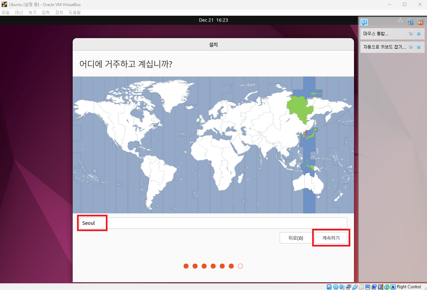
Task: Open the USB devices icon in status bar
Action: click(x=355, y=287)
